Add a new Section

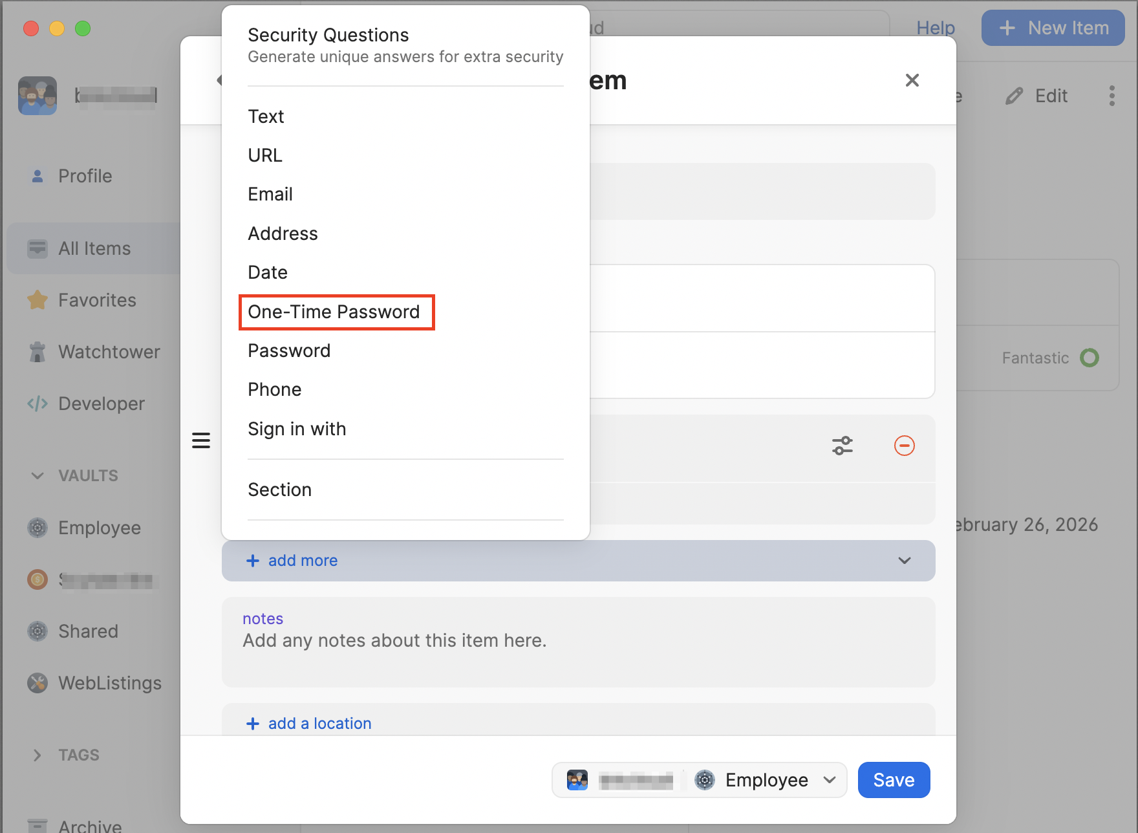pos(279,490)
